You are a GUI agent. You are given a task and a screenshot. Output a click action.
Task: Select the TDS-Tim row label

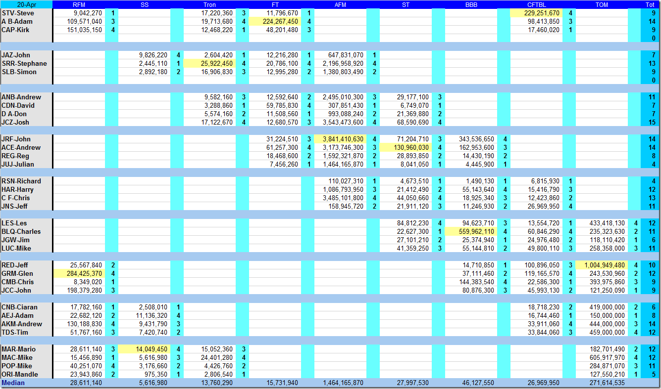click(x=26, y=332)
